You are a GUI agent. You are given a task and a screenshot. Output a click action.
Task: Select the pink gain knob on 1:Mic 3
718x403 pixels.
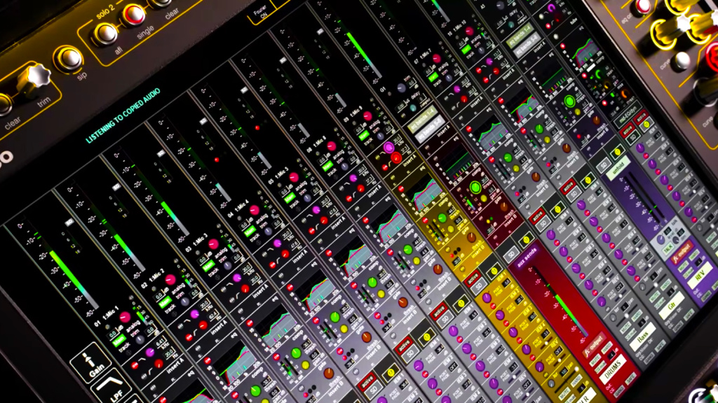213,243
